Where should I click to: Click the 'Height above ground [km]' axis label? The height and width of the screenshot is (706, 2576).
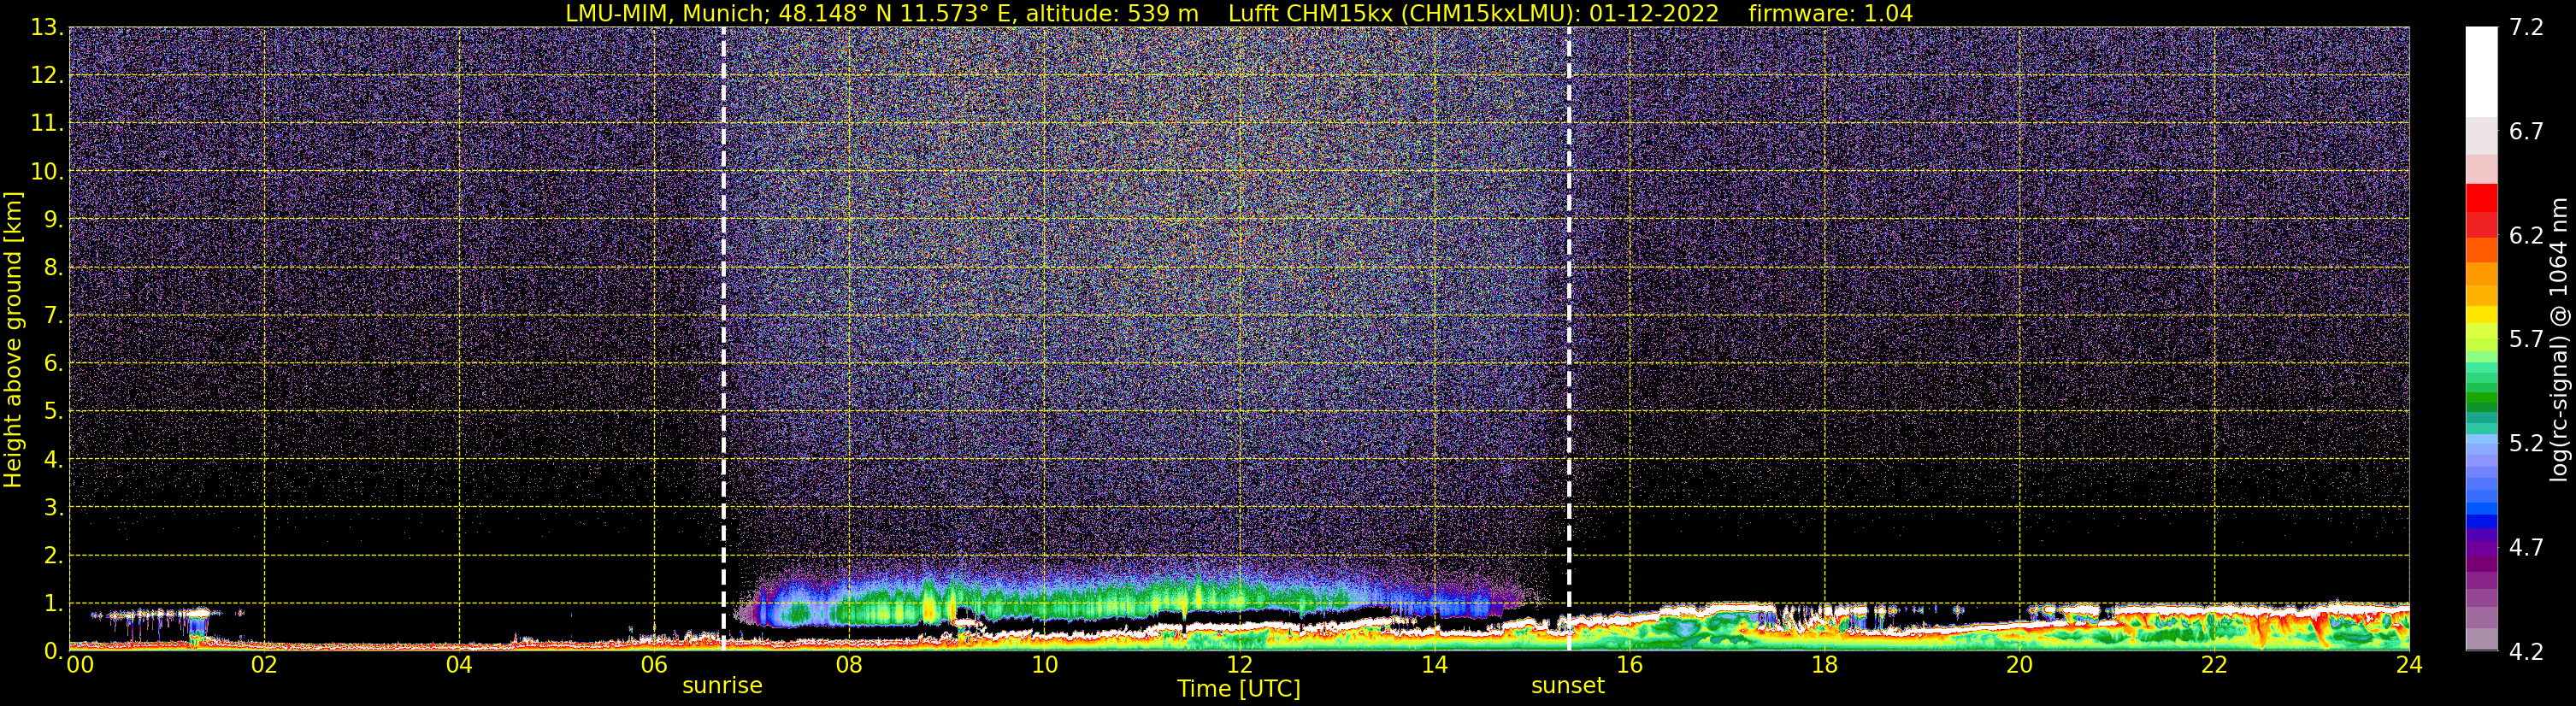[x=13, y=340]
